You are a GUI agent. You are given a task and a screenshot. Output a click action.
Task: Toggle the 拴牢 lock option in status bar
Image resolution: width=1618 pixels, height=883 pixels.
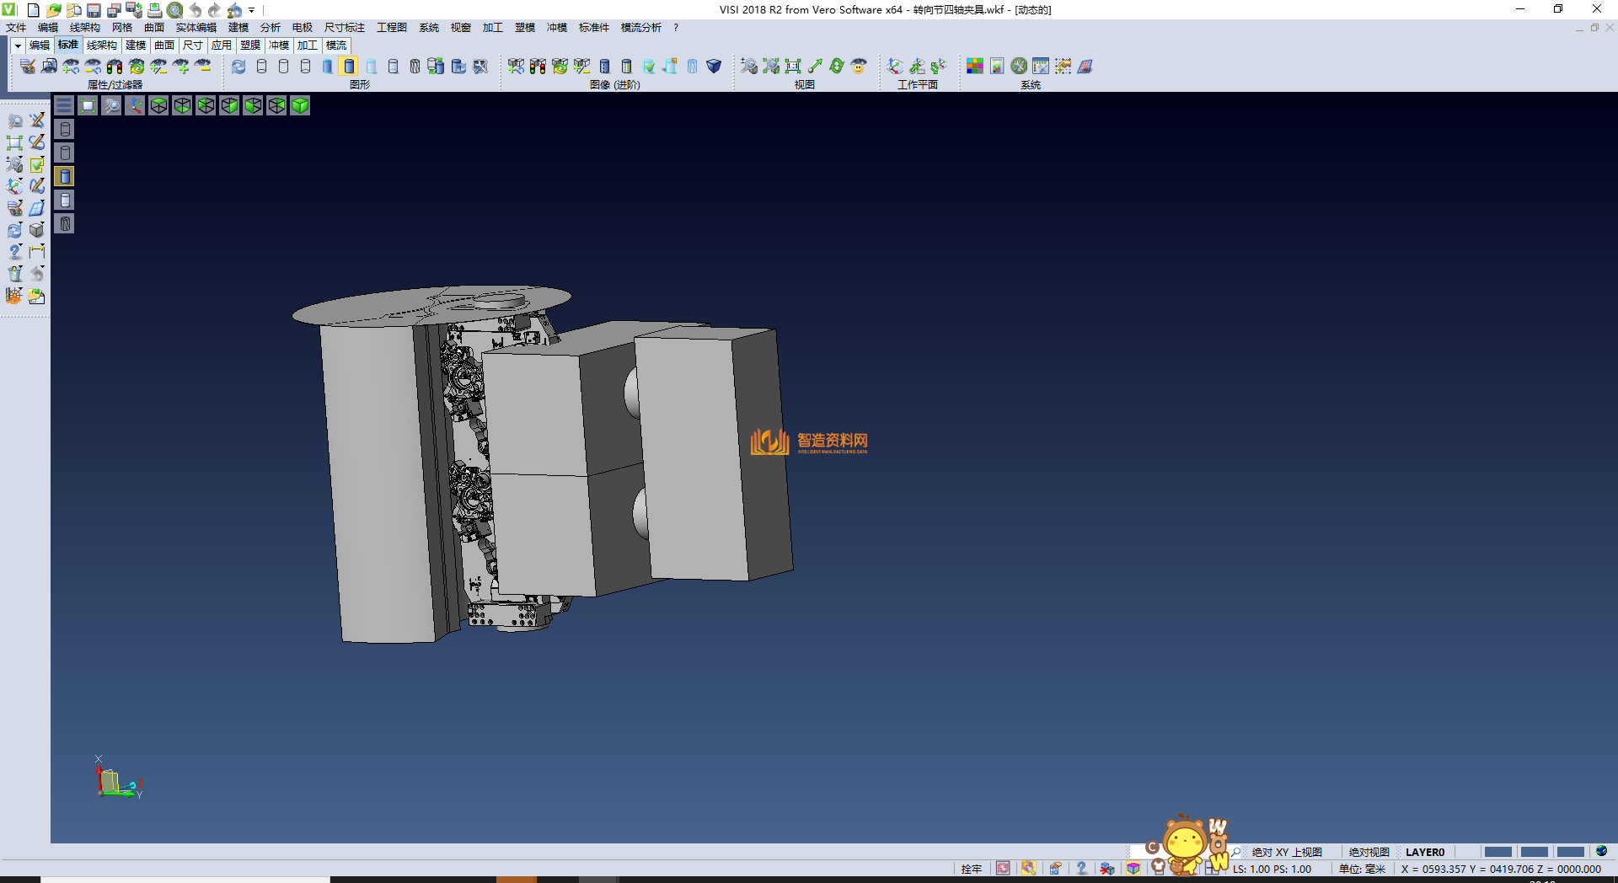[x=971, y=869]
